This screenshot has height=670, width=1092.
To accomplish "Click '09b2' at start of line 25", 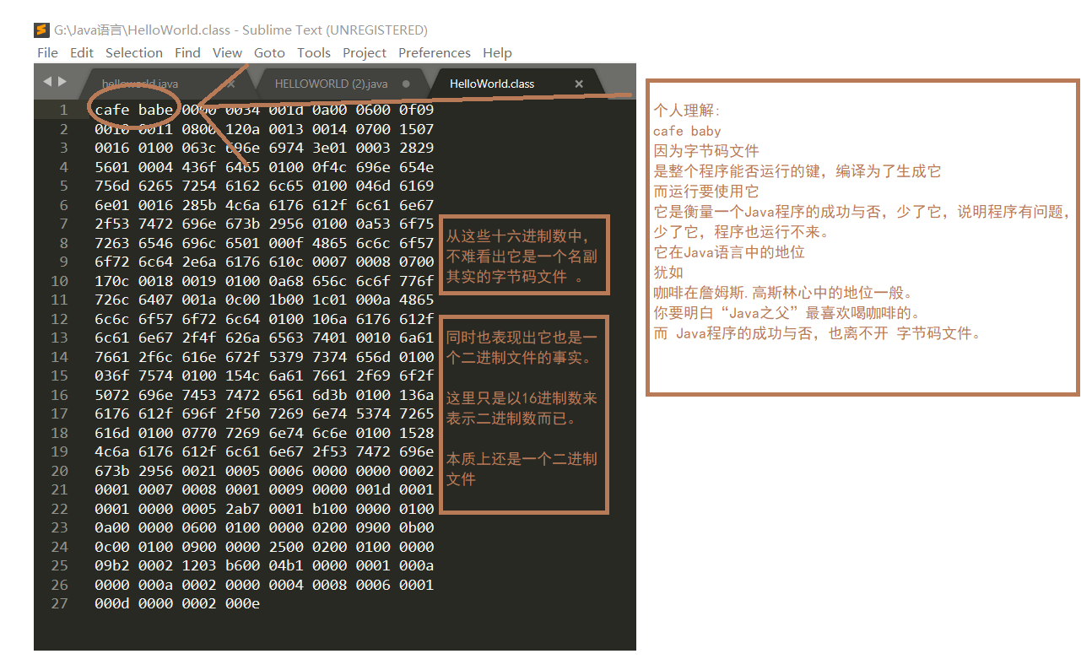I will click(x=112, y=565).
